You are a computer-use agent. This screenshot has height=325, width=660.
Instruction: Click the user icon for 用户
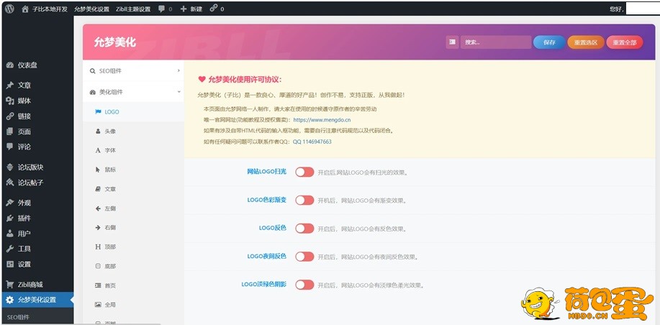10,234
